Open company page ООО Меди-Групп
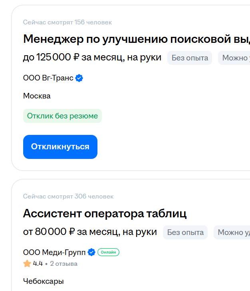This screenshot has width=250, height=291. 54,252
